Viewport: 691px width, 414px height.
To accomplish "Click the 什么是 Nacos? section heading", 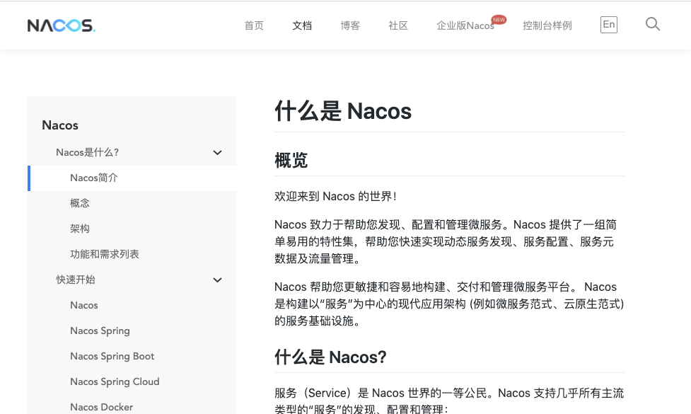I will 330,357.
